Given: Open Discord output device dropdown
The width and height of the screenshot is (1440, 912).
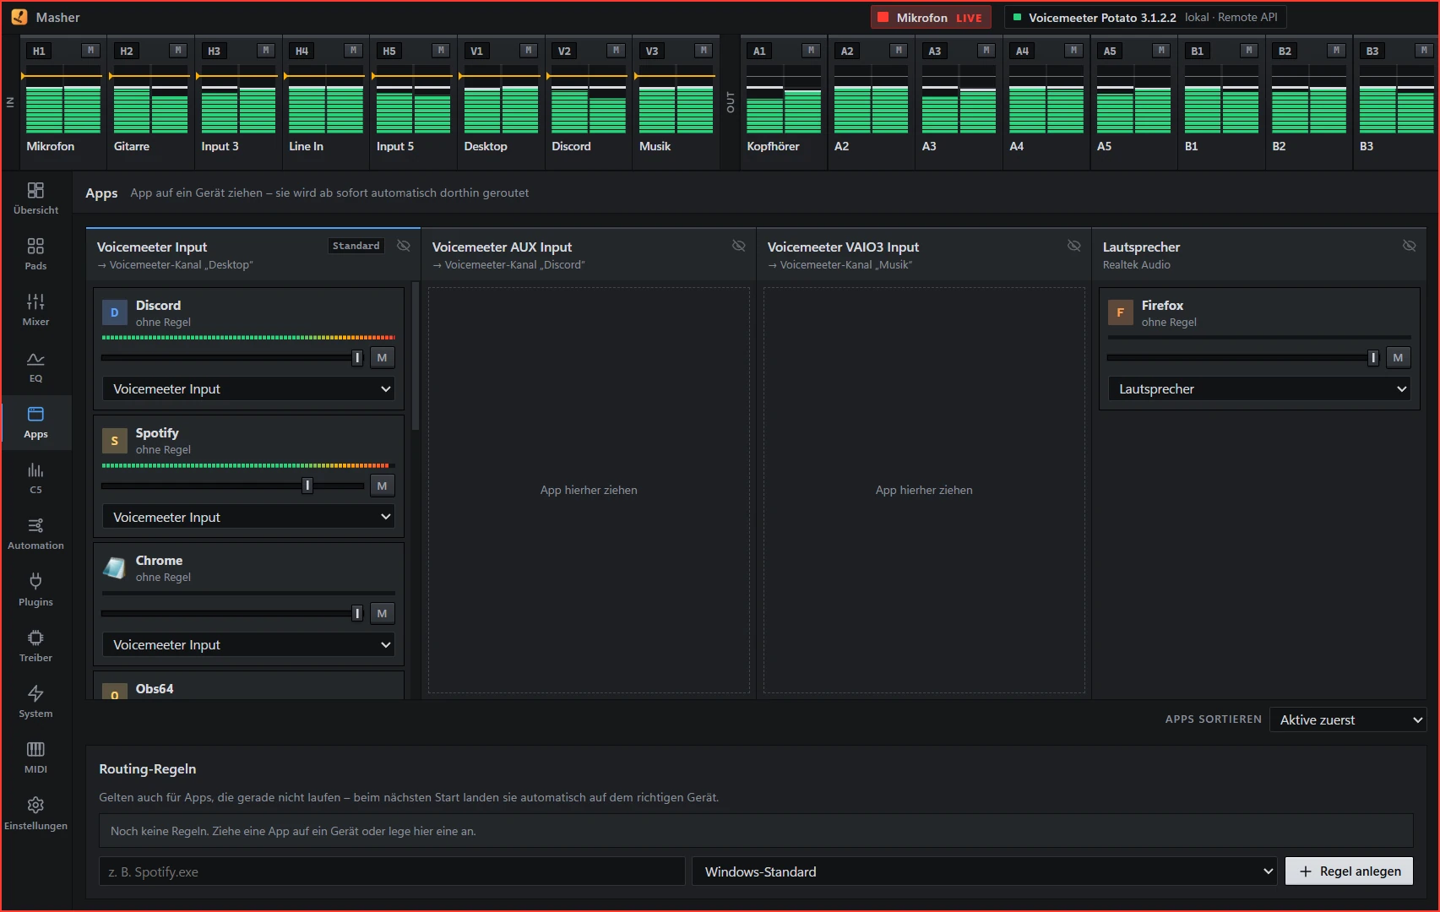Looking at the screenshot, I should (x=248, y=389).
